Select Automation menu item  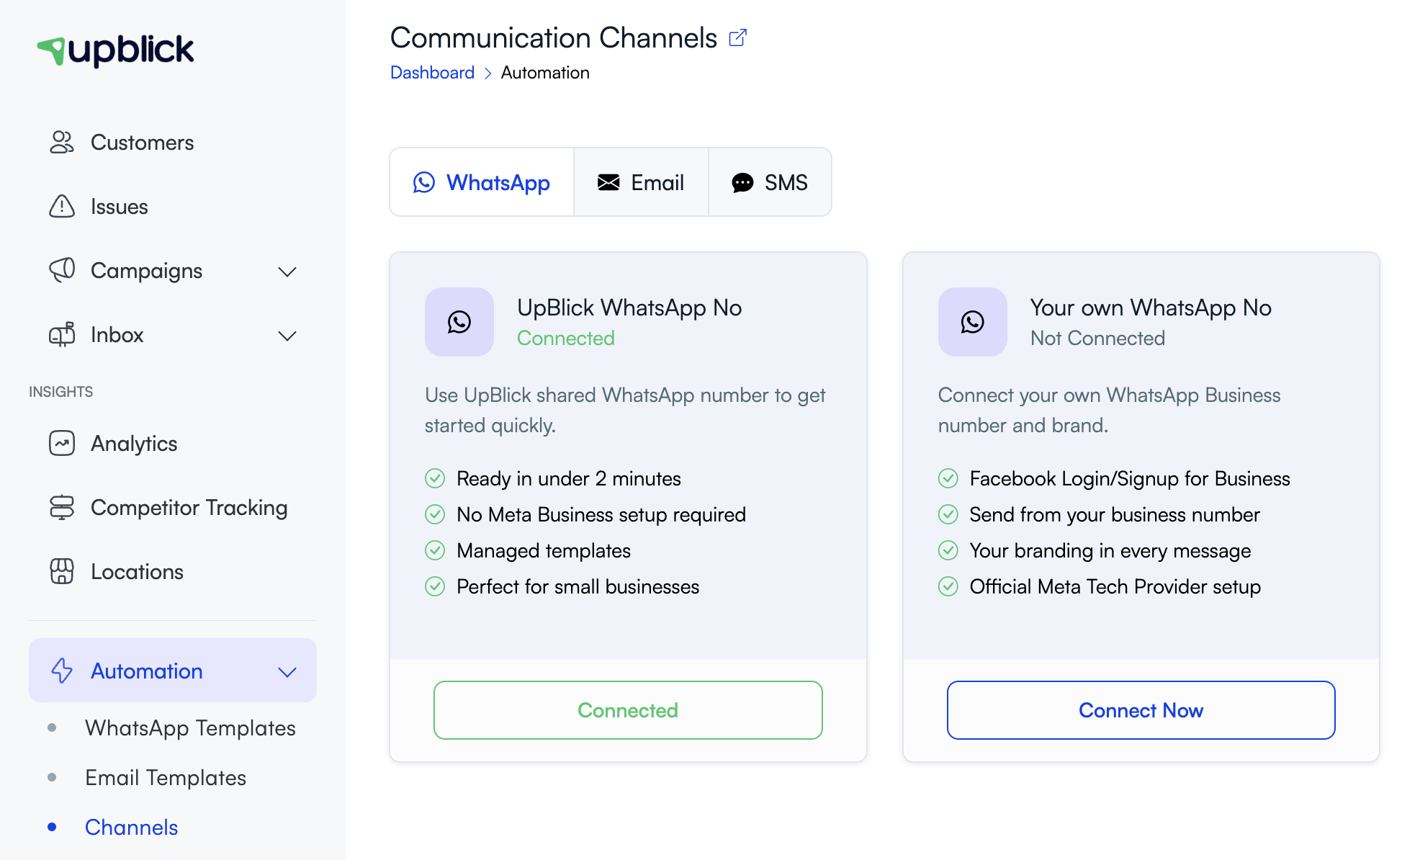[x=173, y=671]
